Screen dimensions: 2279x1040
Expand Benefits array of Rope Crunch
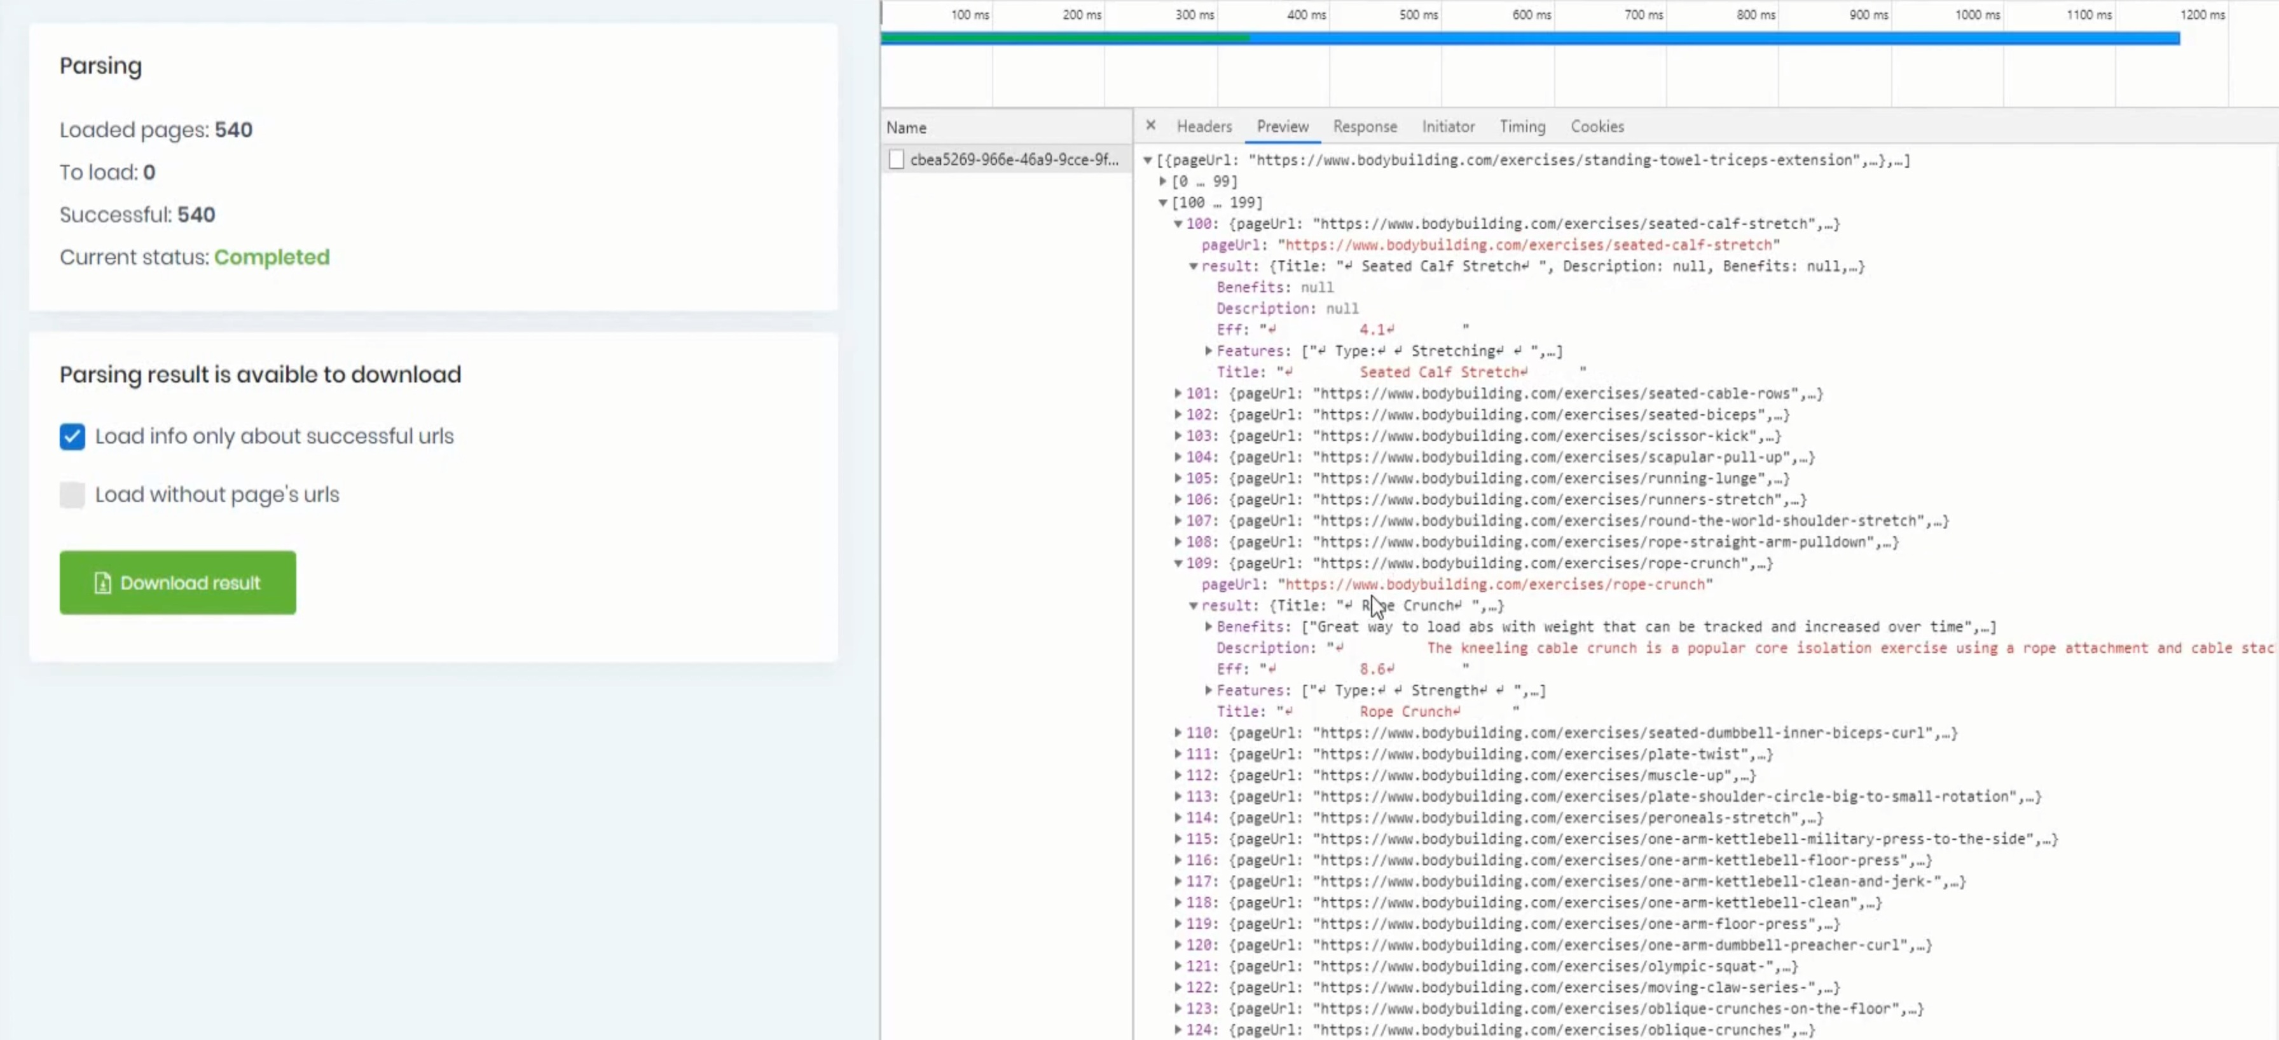(1209, 626)
